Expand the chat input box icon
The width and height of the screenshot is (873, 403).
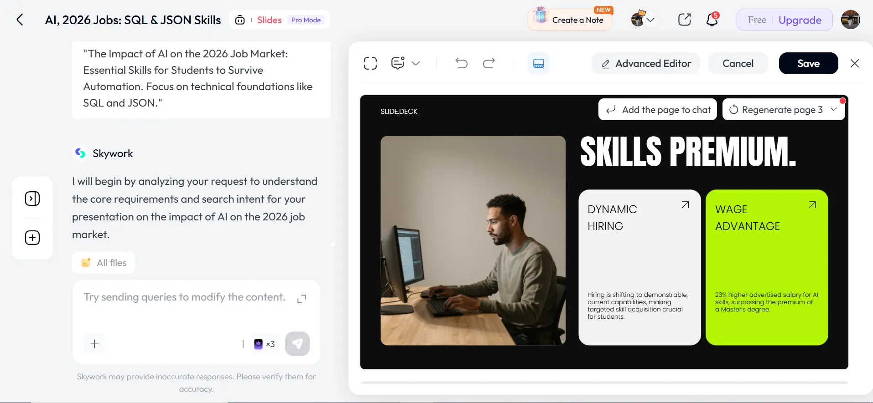point(301,299)
